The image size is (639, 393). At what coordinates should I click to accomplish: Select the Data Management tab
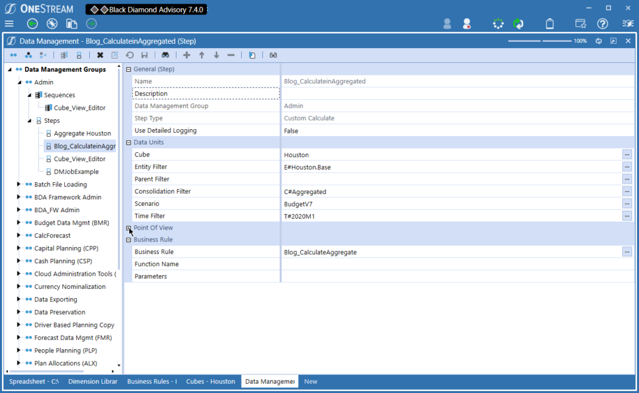point(270,382)
